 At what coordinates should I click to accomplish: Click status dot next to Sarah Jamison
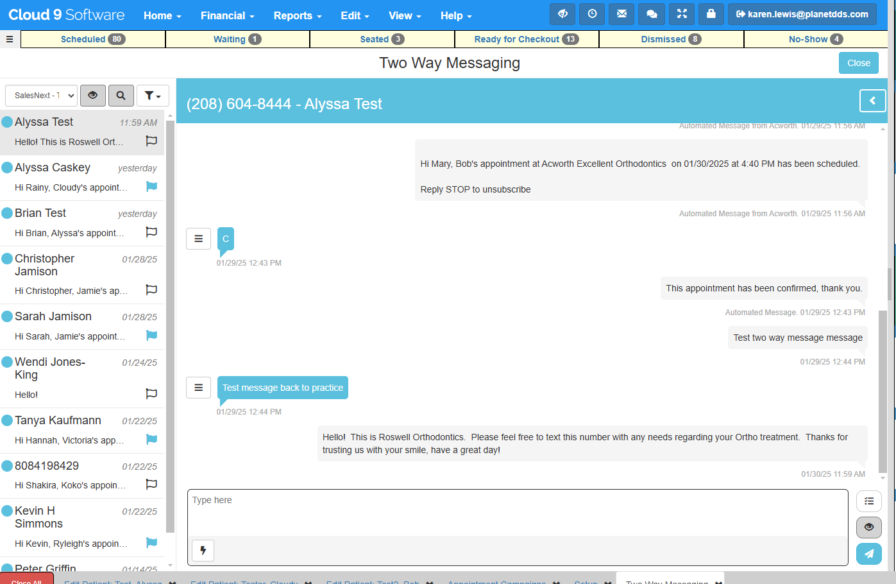(x=8, y=316)
